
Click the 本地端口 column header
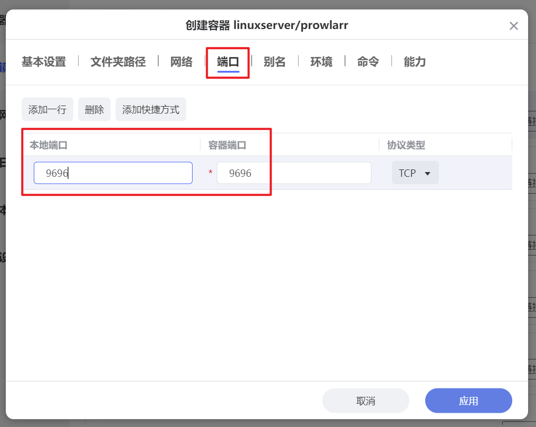click(49, 145)
